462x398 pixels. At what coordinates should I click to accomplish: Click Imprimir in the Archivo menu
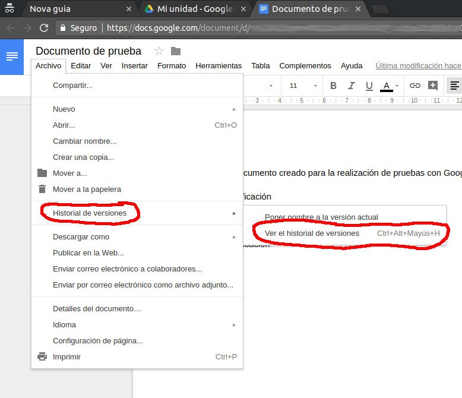67,357
